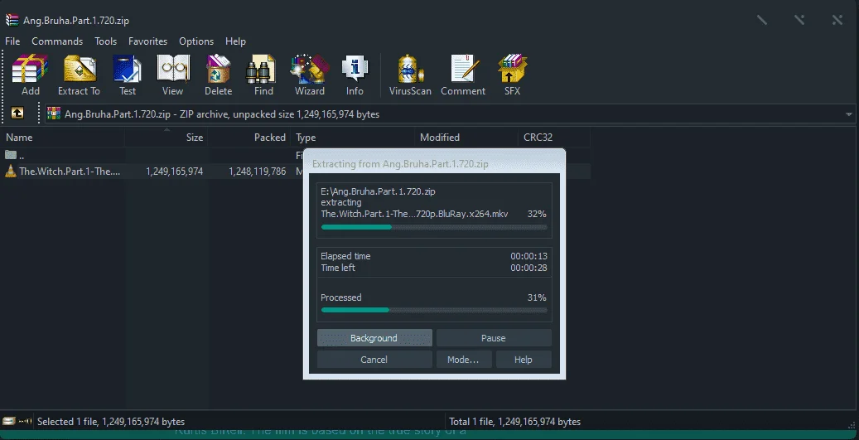Image resolution: width=859 pixels, height=440 pixels.
Task: Click the Processed total progress bar
Action: [x=434, y=310]
